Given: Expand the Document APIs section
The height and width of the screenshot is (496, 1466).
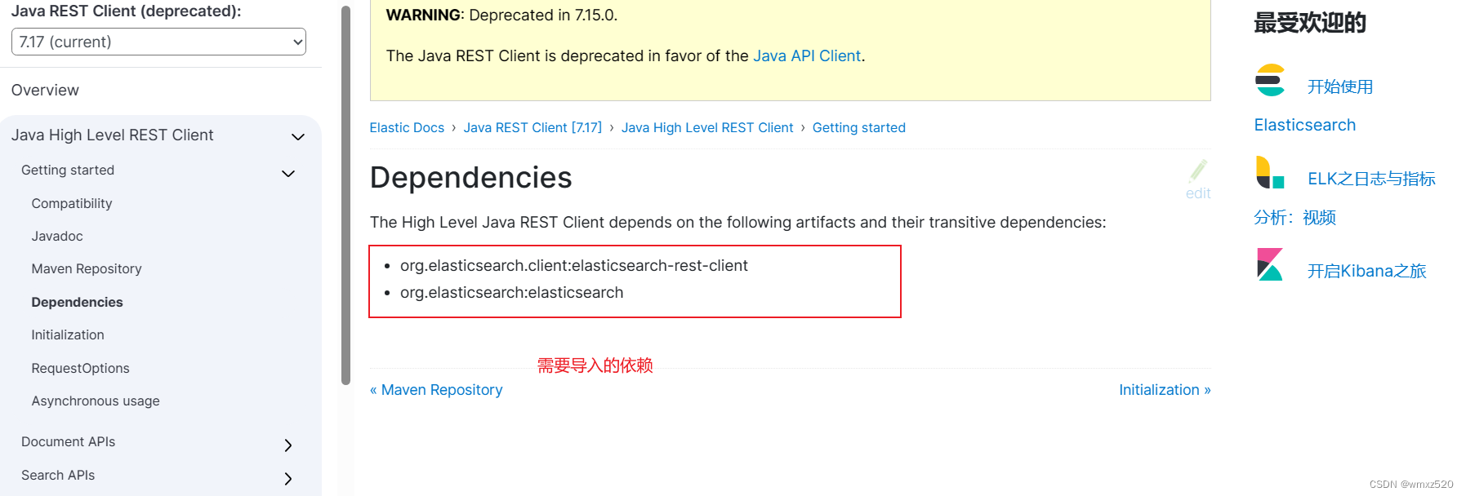Looking at the screenshot, I should point(287,445).
